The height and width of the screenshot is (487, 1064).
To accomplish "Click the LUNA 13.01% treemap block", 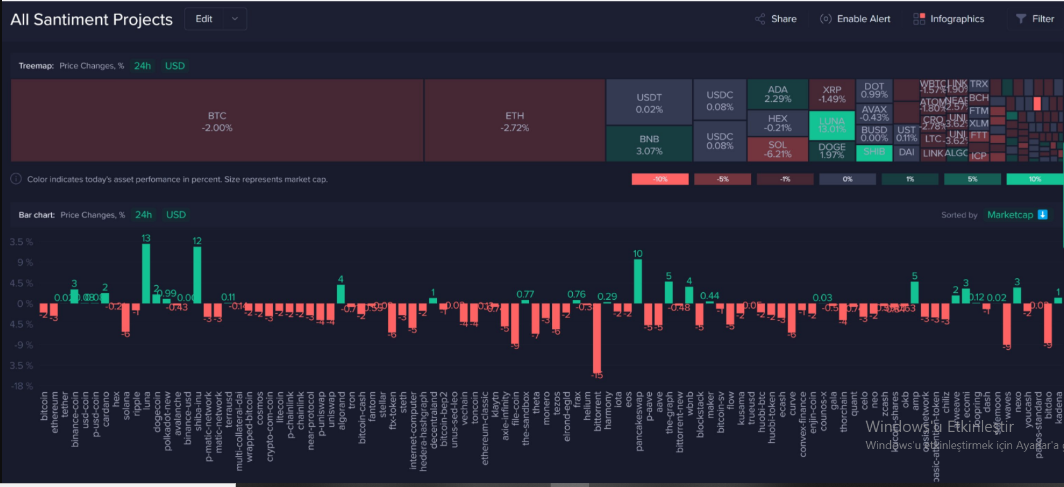I will coord(832,125).
